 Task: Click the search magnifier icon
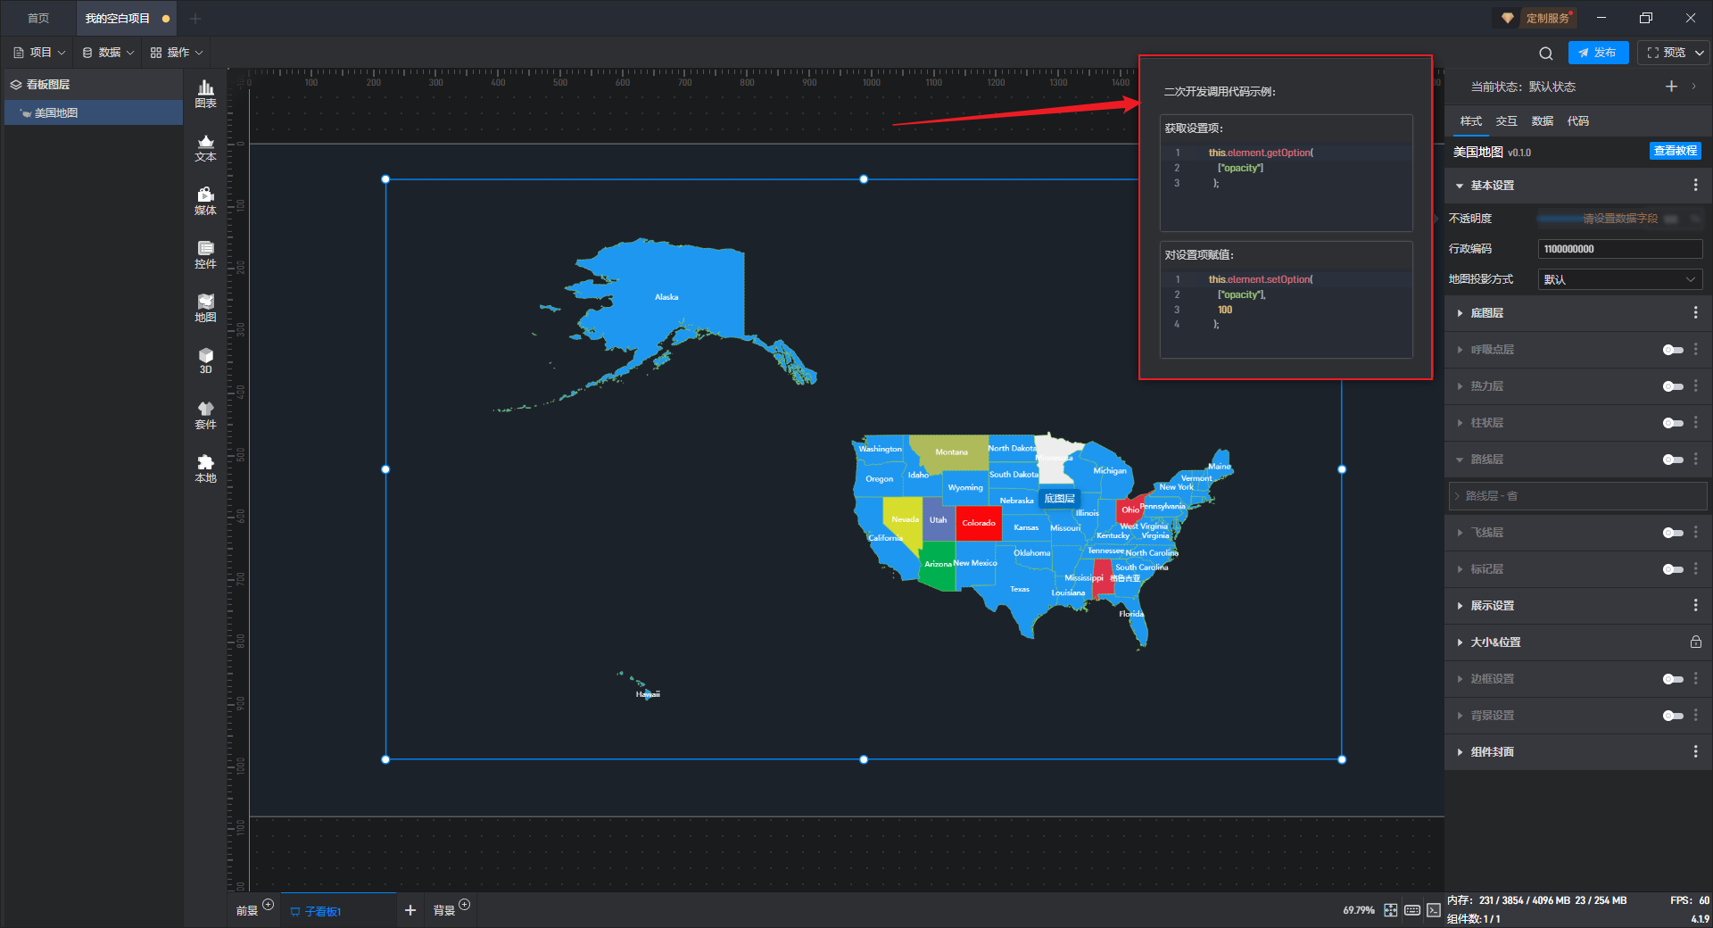coord(1546,54)
